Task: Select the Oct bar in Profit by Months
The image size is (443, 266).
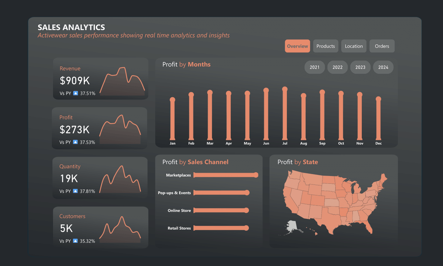Action: click(341, 116)
